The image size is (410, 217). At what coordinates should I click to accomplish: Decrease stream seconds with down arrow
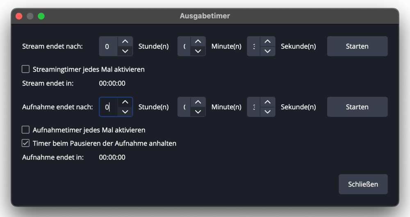tap(267, 51)
